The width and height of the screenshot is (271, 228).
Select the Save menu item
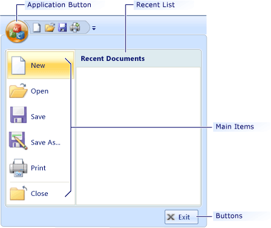point(40,116)
